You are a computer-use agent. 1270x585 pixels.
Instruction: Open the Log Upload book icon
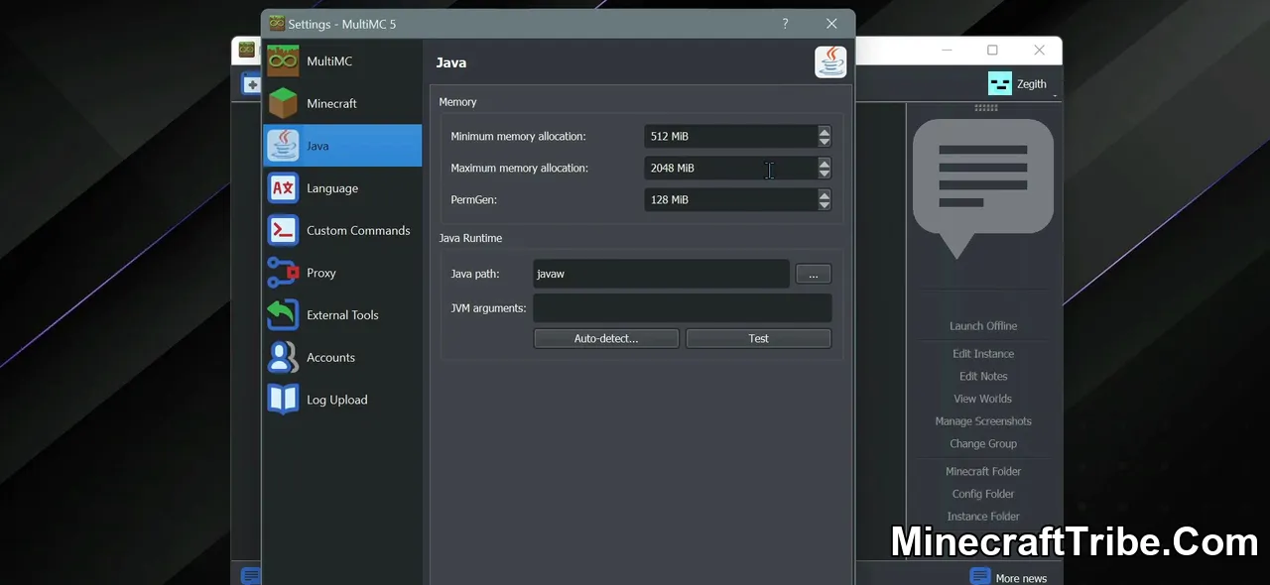284,400
